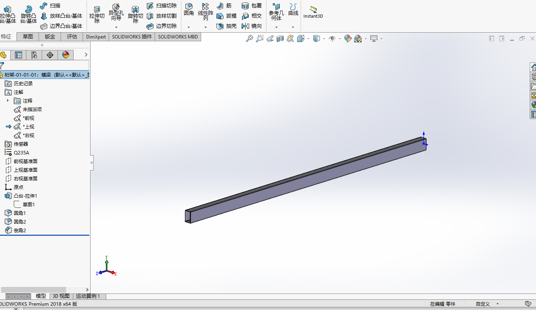
Task: Open the 3D 视图 bottom tab
Action: [x=61, y=296]
